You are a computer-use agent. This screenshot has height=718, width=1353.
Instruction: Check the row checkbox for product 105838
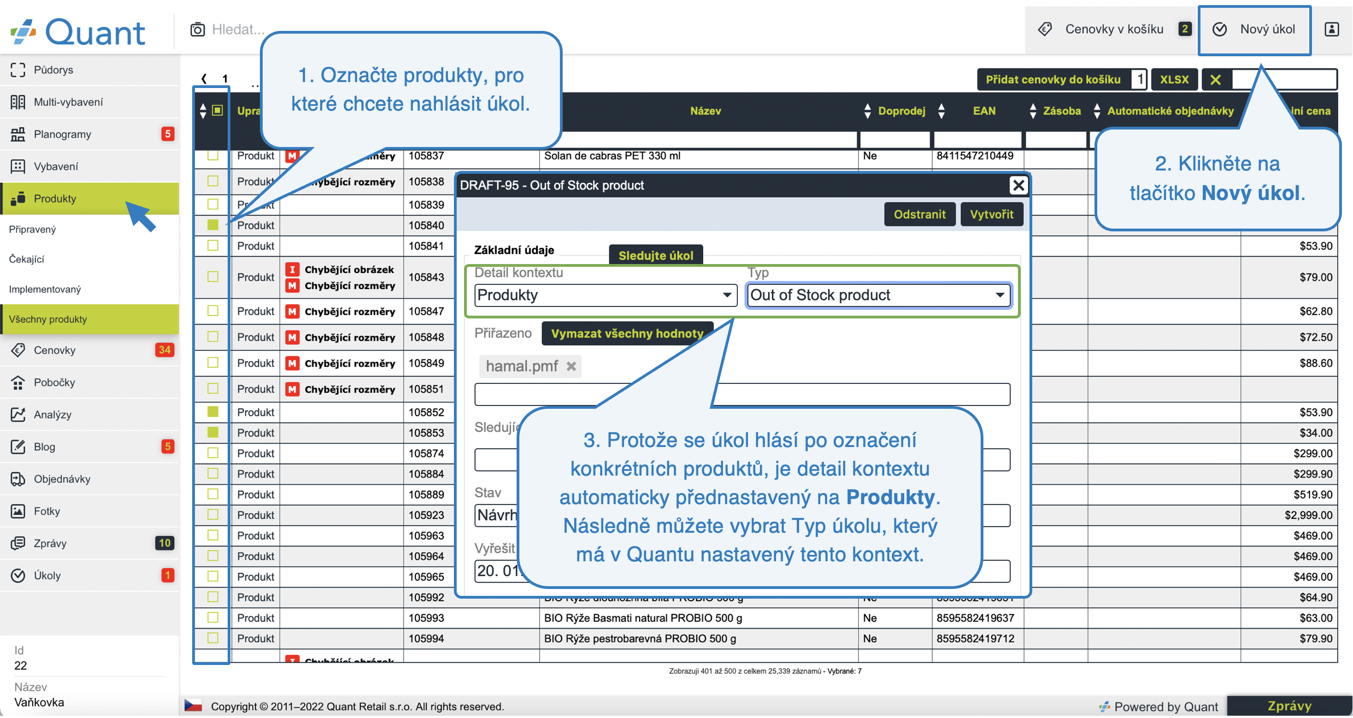213,181
